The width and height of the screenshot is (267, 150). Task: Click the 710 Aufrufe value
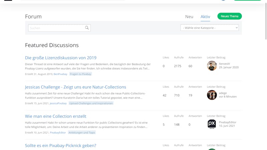pos(177,95)
